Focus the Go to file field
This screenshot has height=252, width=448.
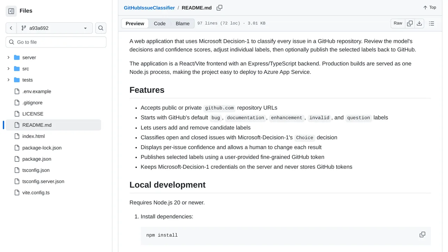click(x=56, y=42)
